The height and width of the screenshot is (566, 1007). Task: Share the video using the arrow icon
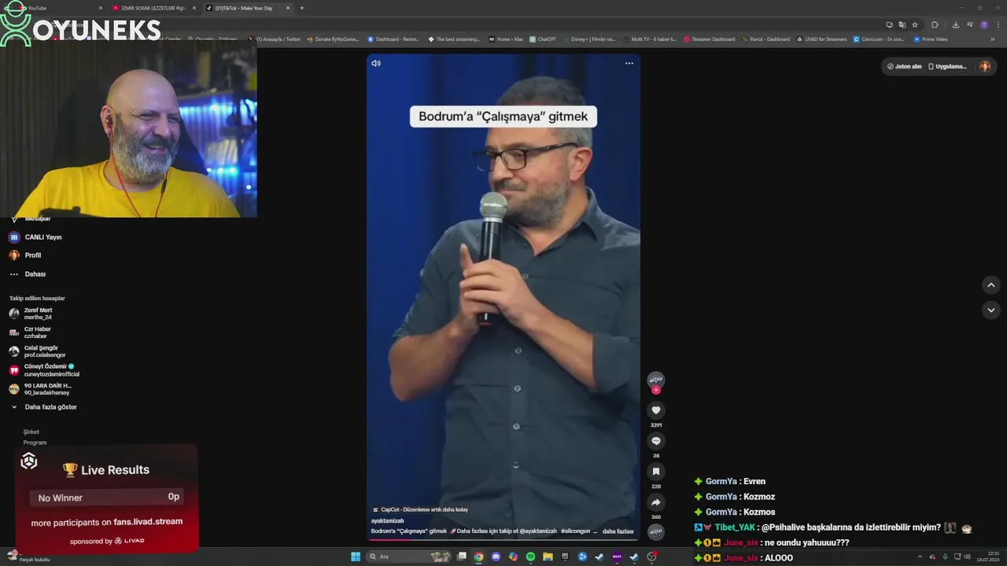click(656, 502)
